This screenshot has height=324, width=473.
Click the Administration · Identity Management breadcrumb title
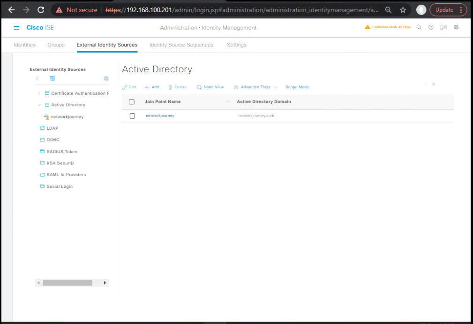tap(208, 28)
